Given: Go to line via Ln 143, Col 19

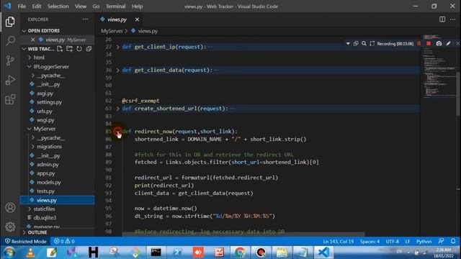Looking at the screenshot, I should pos(339,242).
